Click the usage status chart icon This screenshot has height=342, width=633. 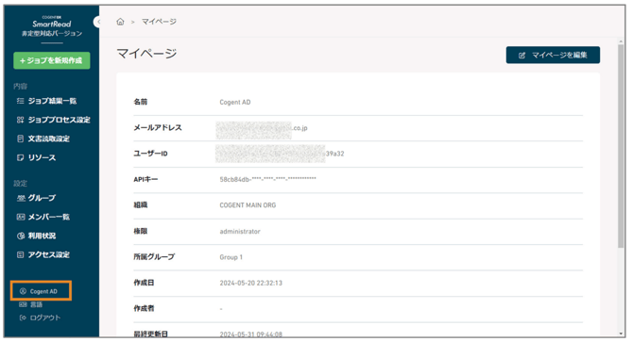point(21,236)
